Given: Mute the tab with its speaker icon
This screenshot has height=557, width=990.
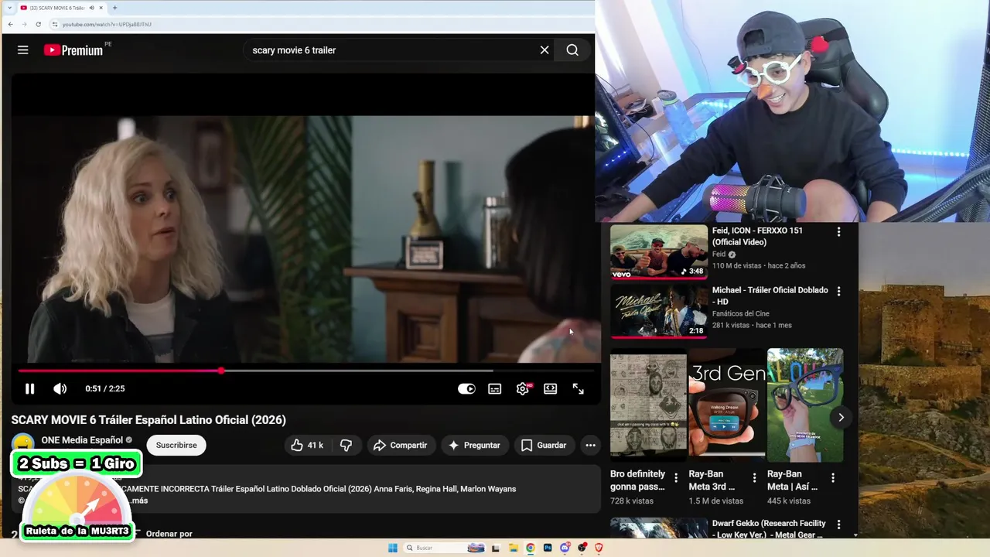Looking at the screenshot, I should point(92,8).
